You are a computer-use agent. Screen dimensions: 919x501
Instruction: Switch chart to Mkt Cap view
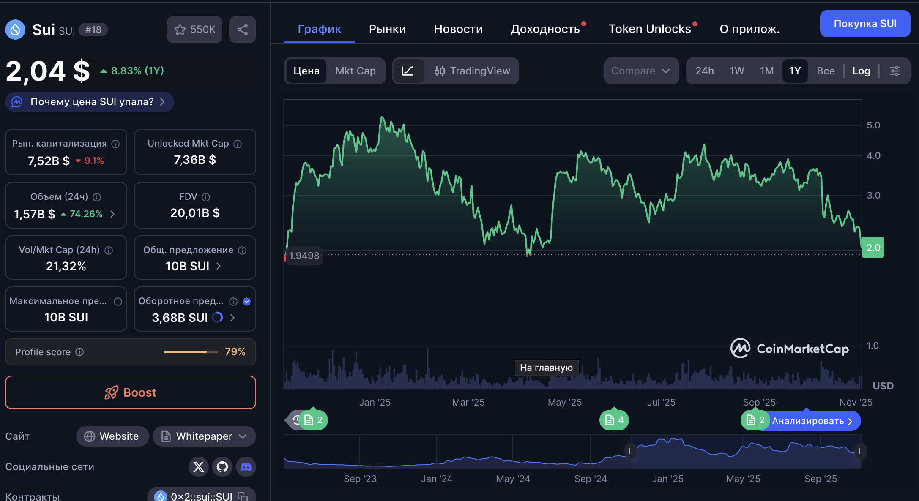pos(355,71)
